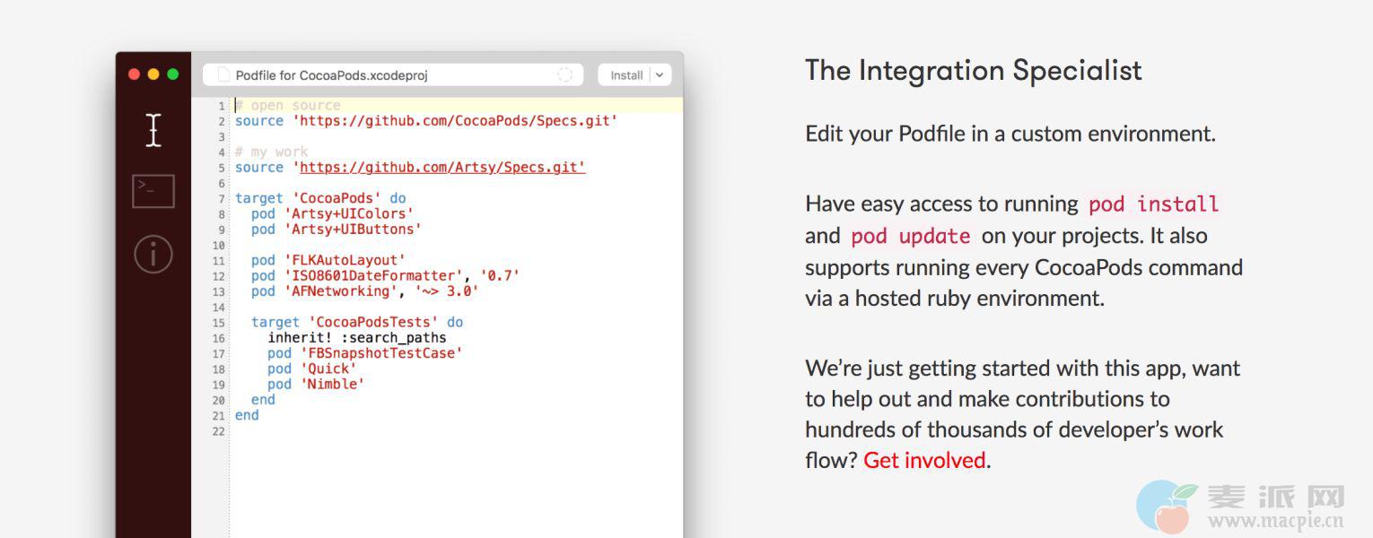This screenshot has height=538, width=1373.
Task: Open the underlined Artsy Specs.git URL
Action: [442, 168]
